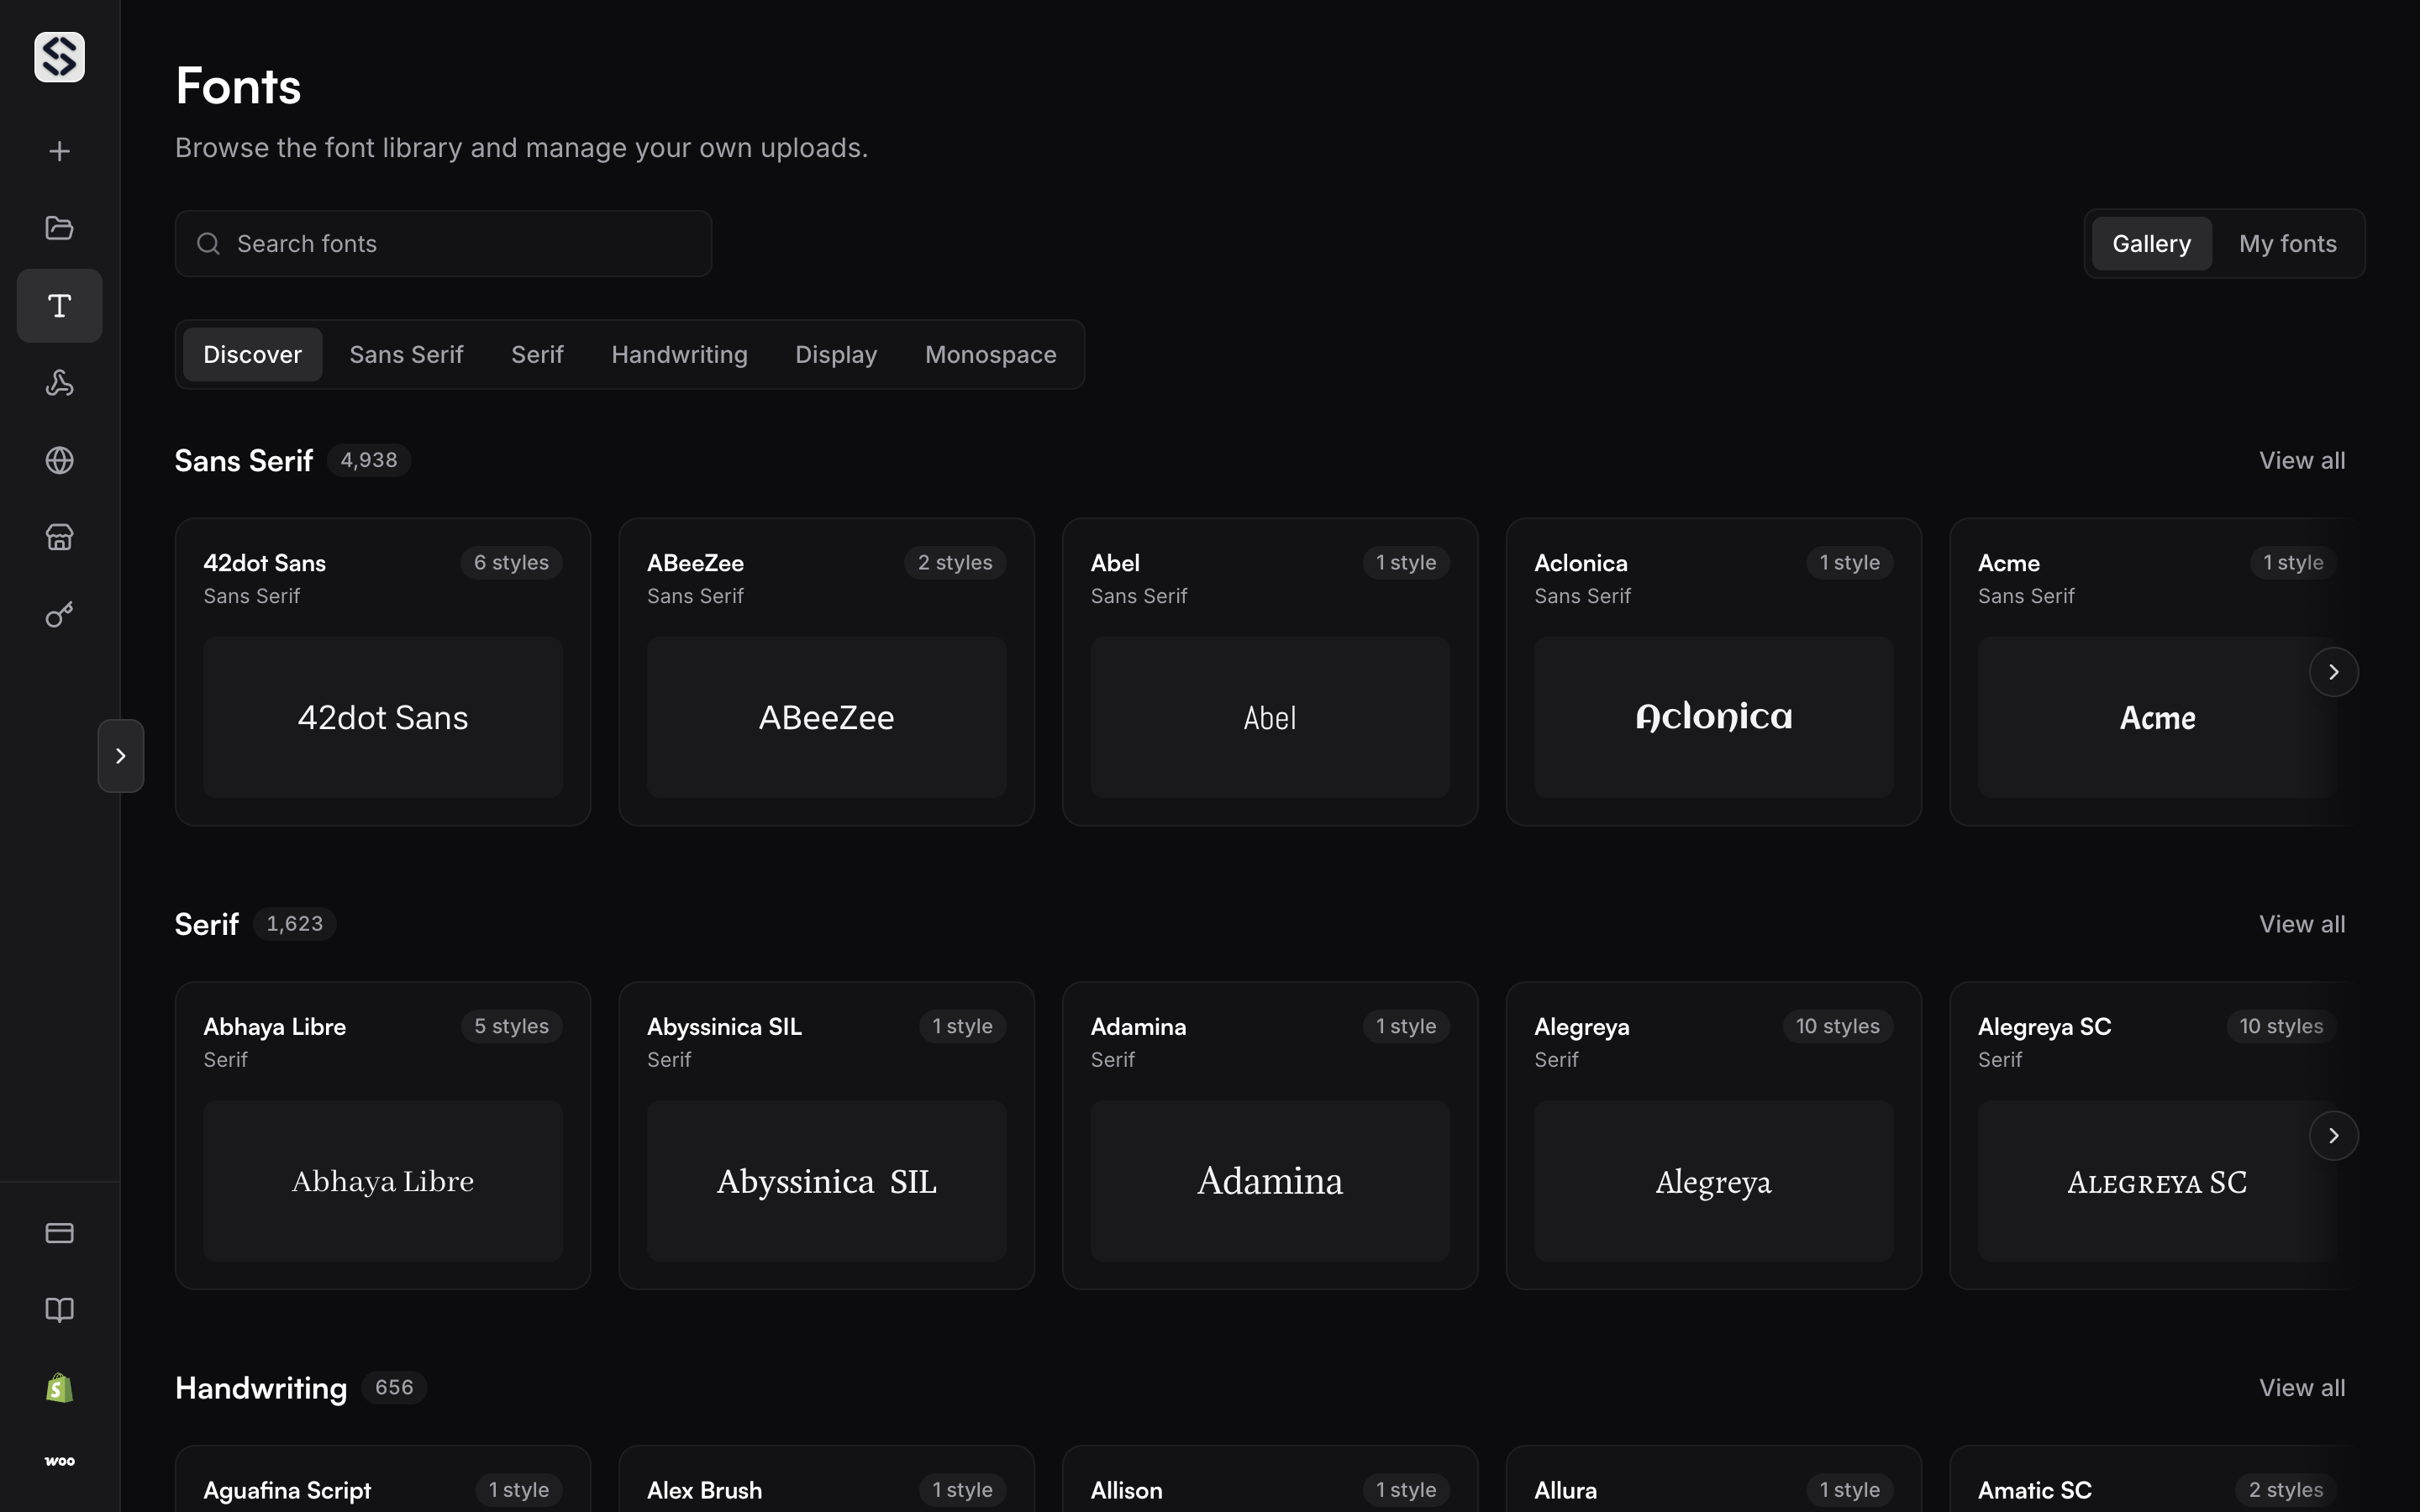Select the Sans Serif category tab
Viewport: 2420px width, 1512px height.
406,355
